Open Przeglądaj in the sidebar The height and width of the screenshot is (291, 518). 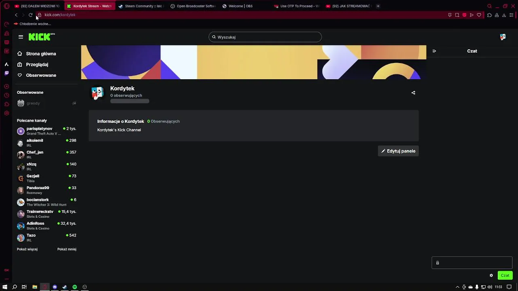pos(33,65)
